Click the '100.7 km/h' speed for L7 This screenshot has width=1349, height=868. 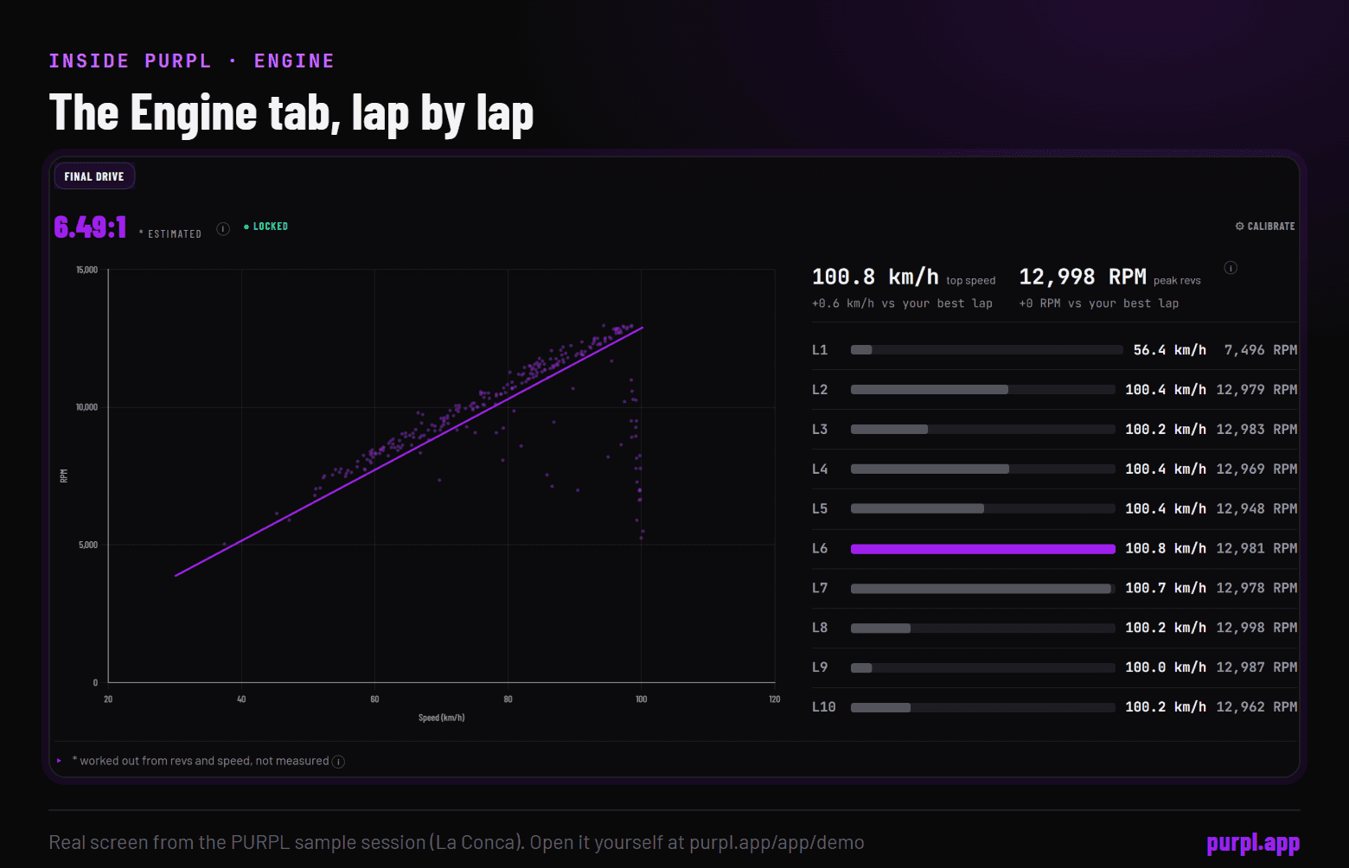(x=1166, y=588)
